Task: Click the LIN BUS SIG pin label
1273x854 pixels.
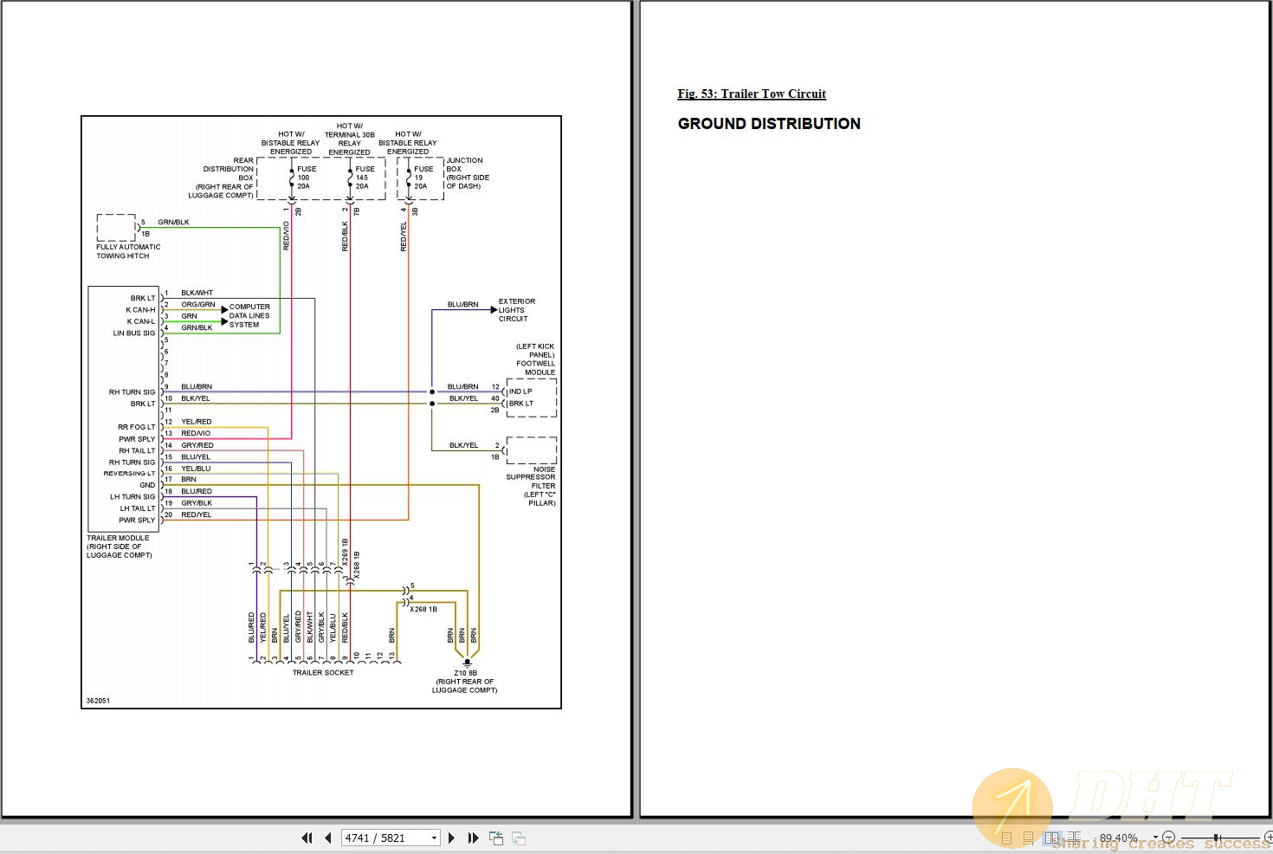Action: 134,333
